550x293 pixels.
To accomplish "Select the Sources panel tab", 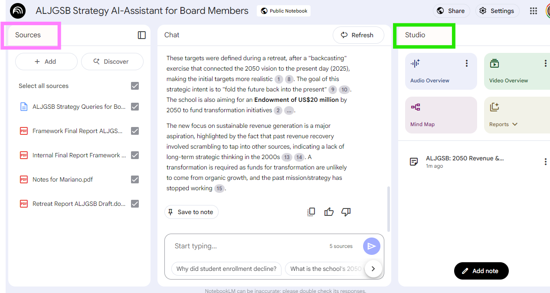I will (x=28, y=35).
